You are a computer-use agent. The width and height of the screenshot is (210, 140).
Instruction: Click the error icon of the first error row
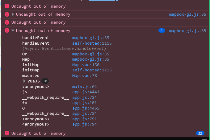[x=7, y=6]
